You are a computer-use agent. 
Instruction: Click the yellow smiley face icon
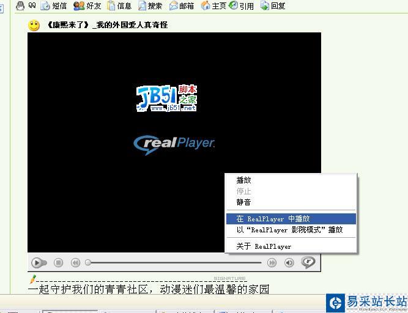click(34, 25)
